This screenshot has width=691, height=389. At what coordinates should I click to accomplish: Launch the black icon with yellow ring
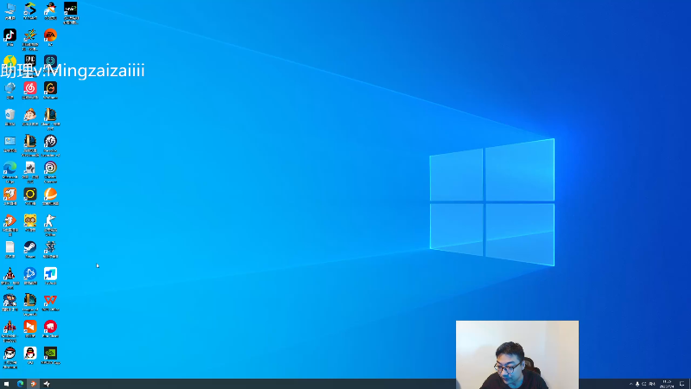coord(30,196)
